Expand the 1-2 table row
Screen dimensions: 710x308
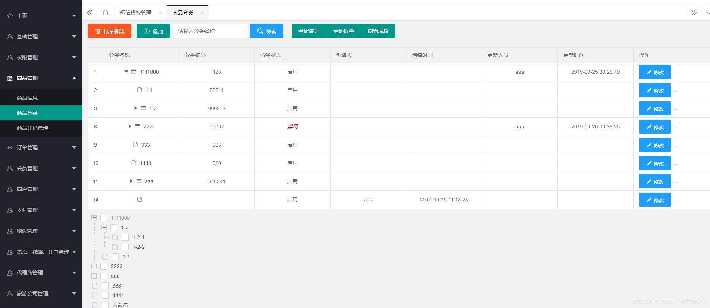tap(136, 108)
